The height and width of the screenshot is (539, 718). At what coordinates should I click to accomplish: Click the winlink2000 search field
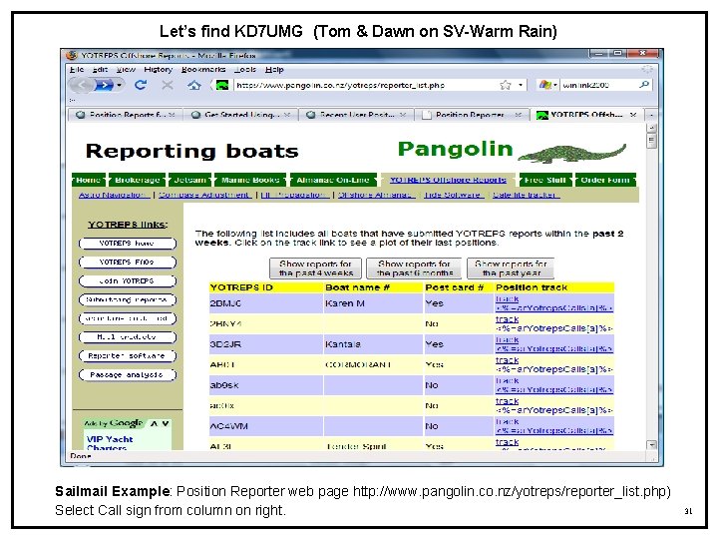click(599, 85)
